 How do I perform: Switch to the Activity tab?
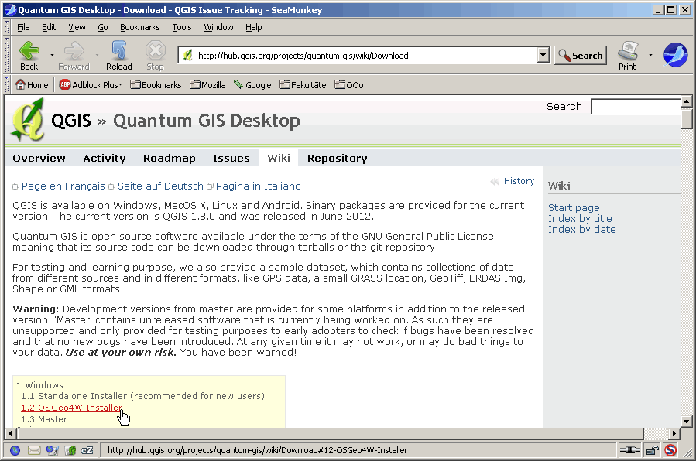(x=105, y=159)
